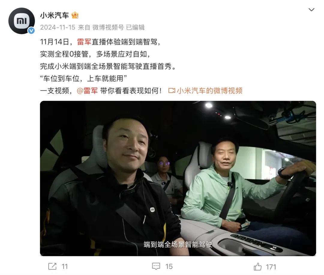Click the red 雷军 topic link
The width and height of the screenshot is (324, 275).
pyautogui.click(x=84, y=42)
